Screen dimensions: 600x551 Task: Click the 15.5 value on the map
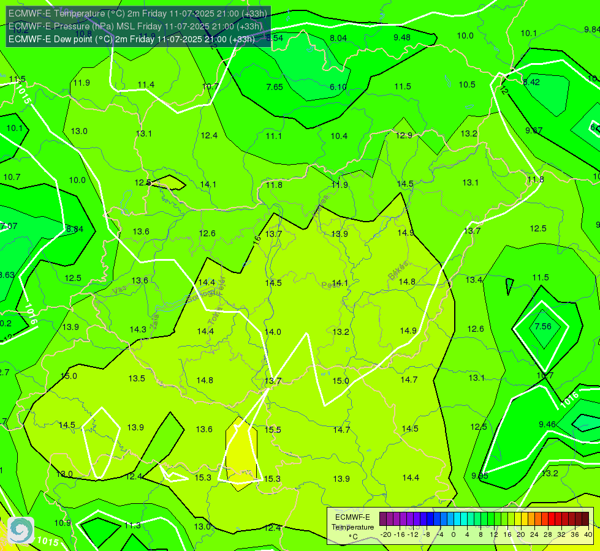coord(273,430)
